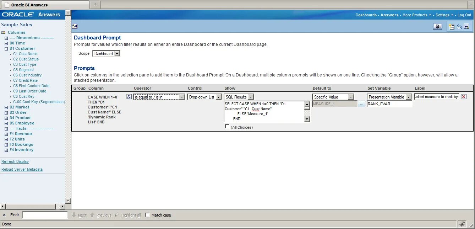The image size is (475, 229).
Task: Click the Reload Server Metadata link
Action: 22,169
